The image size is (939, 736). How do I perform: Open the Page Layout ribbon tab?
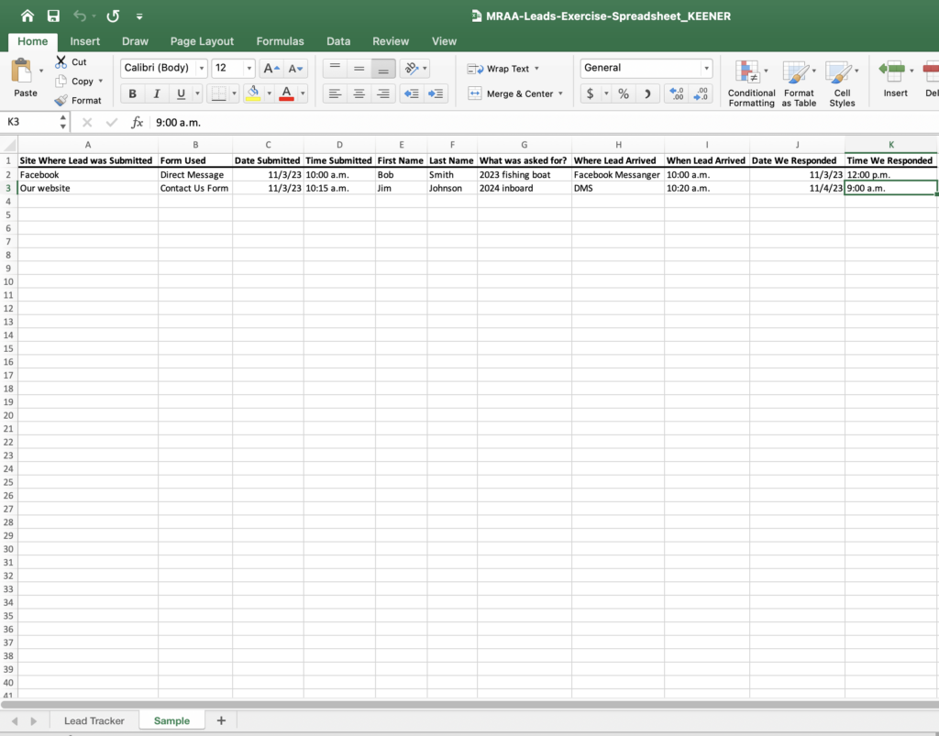[x=202, y=41]
